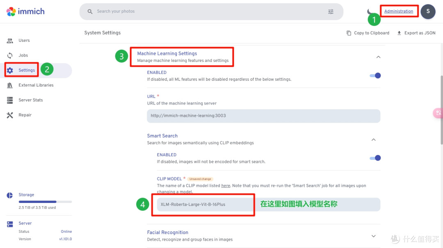Click the External Libraries books icon
The width and height of the screenshot is (443, 248).
(x=10, y=85)
